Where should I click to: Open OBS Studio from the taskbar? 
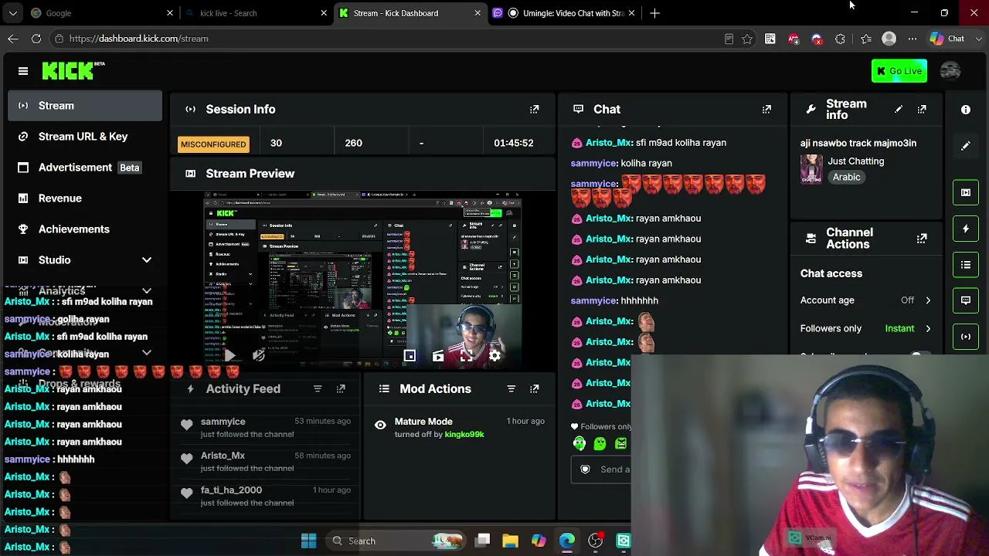point(596,541)
